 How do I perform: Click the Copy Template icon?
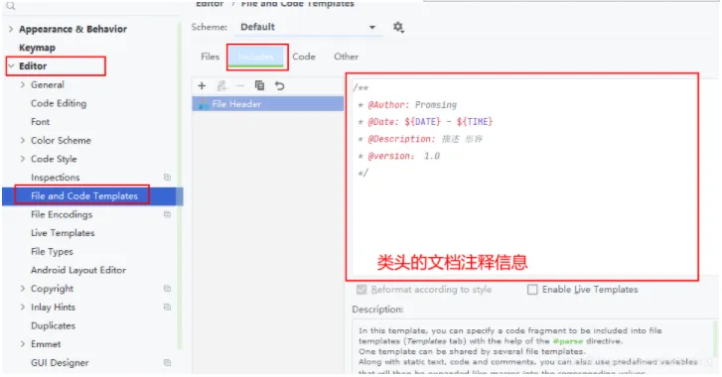pos(259,85)
